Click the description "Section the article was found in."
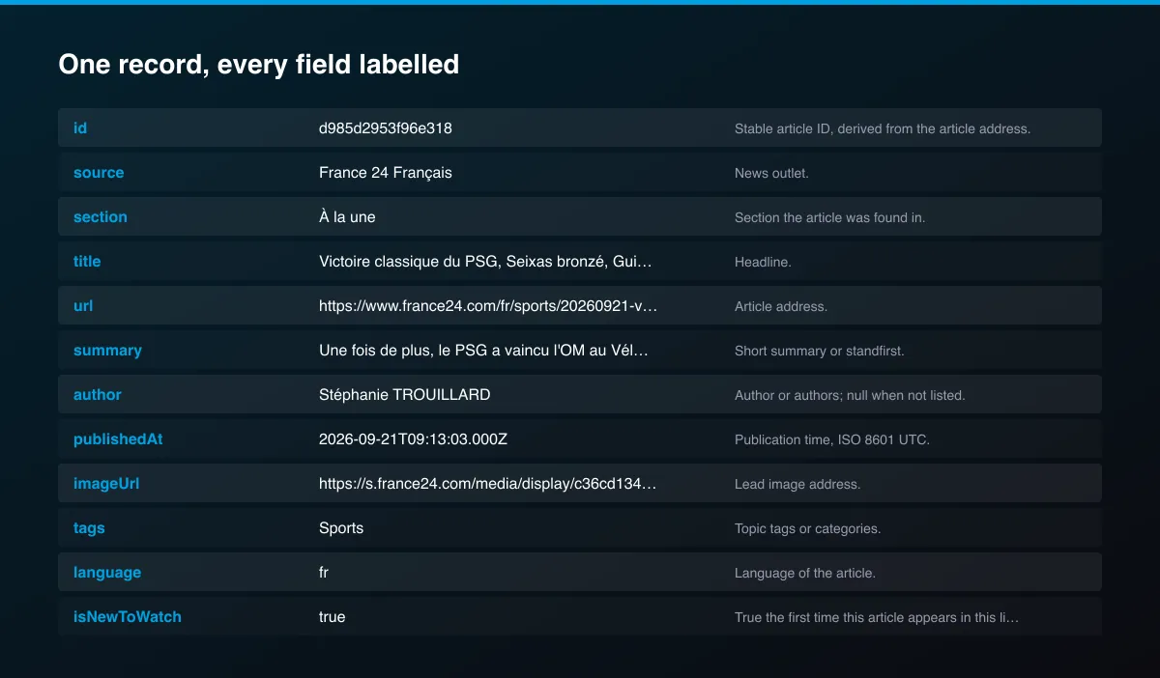The image size is (1160, 678). tap(830, 217)
